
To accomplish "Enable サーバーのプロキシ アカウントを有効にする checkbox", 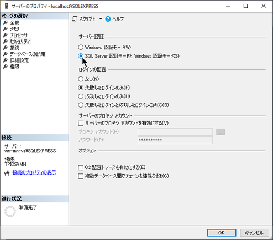I will 81,123.
